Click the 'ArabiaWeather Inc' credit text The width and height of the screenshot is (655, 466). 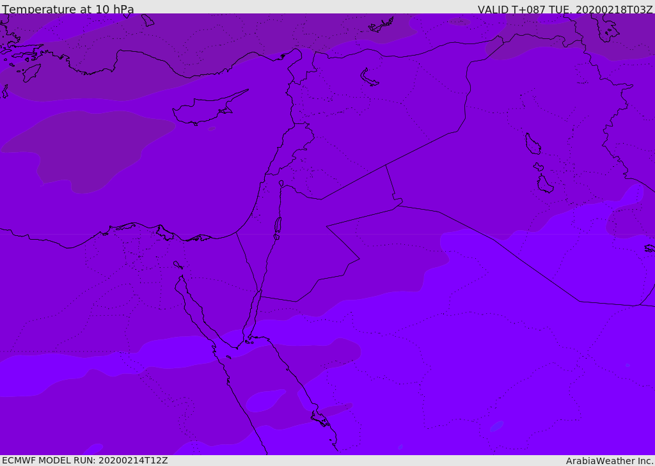[x=609, y=461]
